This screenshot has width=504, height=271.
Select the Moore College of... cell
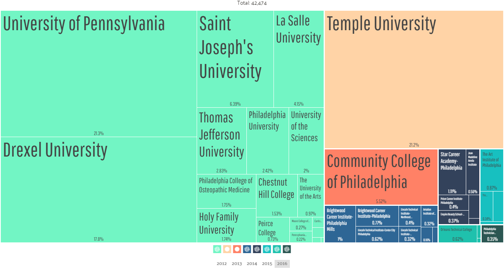click(301, 224)
